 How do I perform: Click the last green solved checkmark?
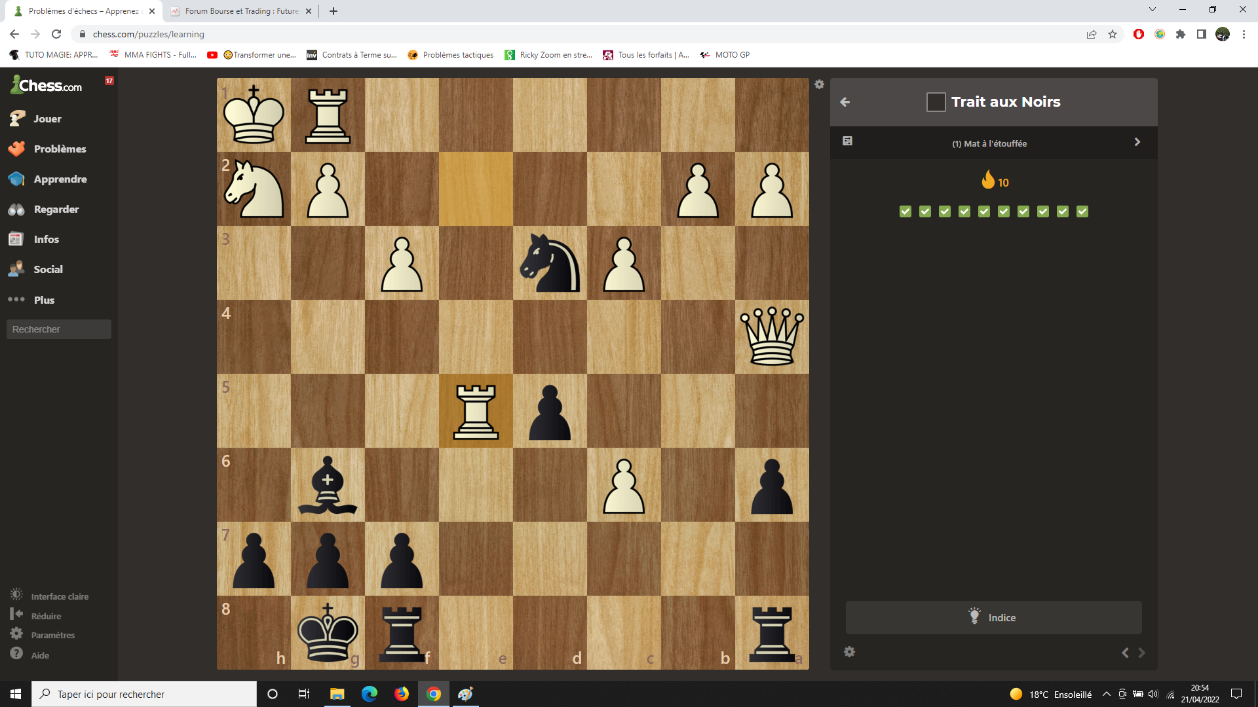point(1082,211)
